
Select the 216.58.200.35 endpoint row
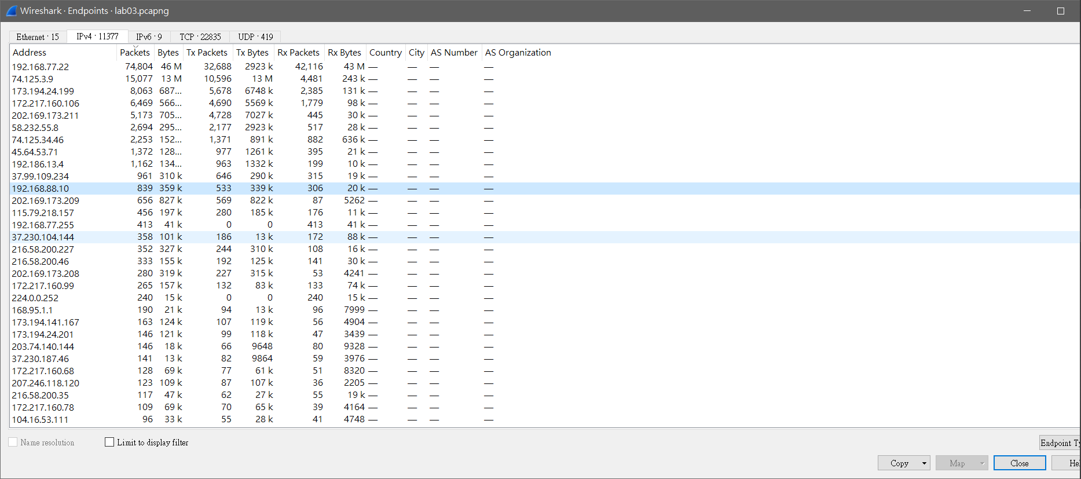tap(544, 395)
